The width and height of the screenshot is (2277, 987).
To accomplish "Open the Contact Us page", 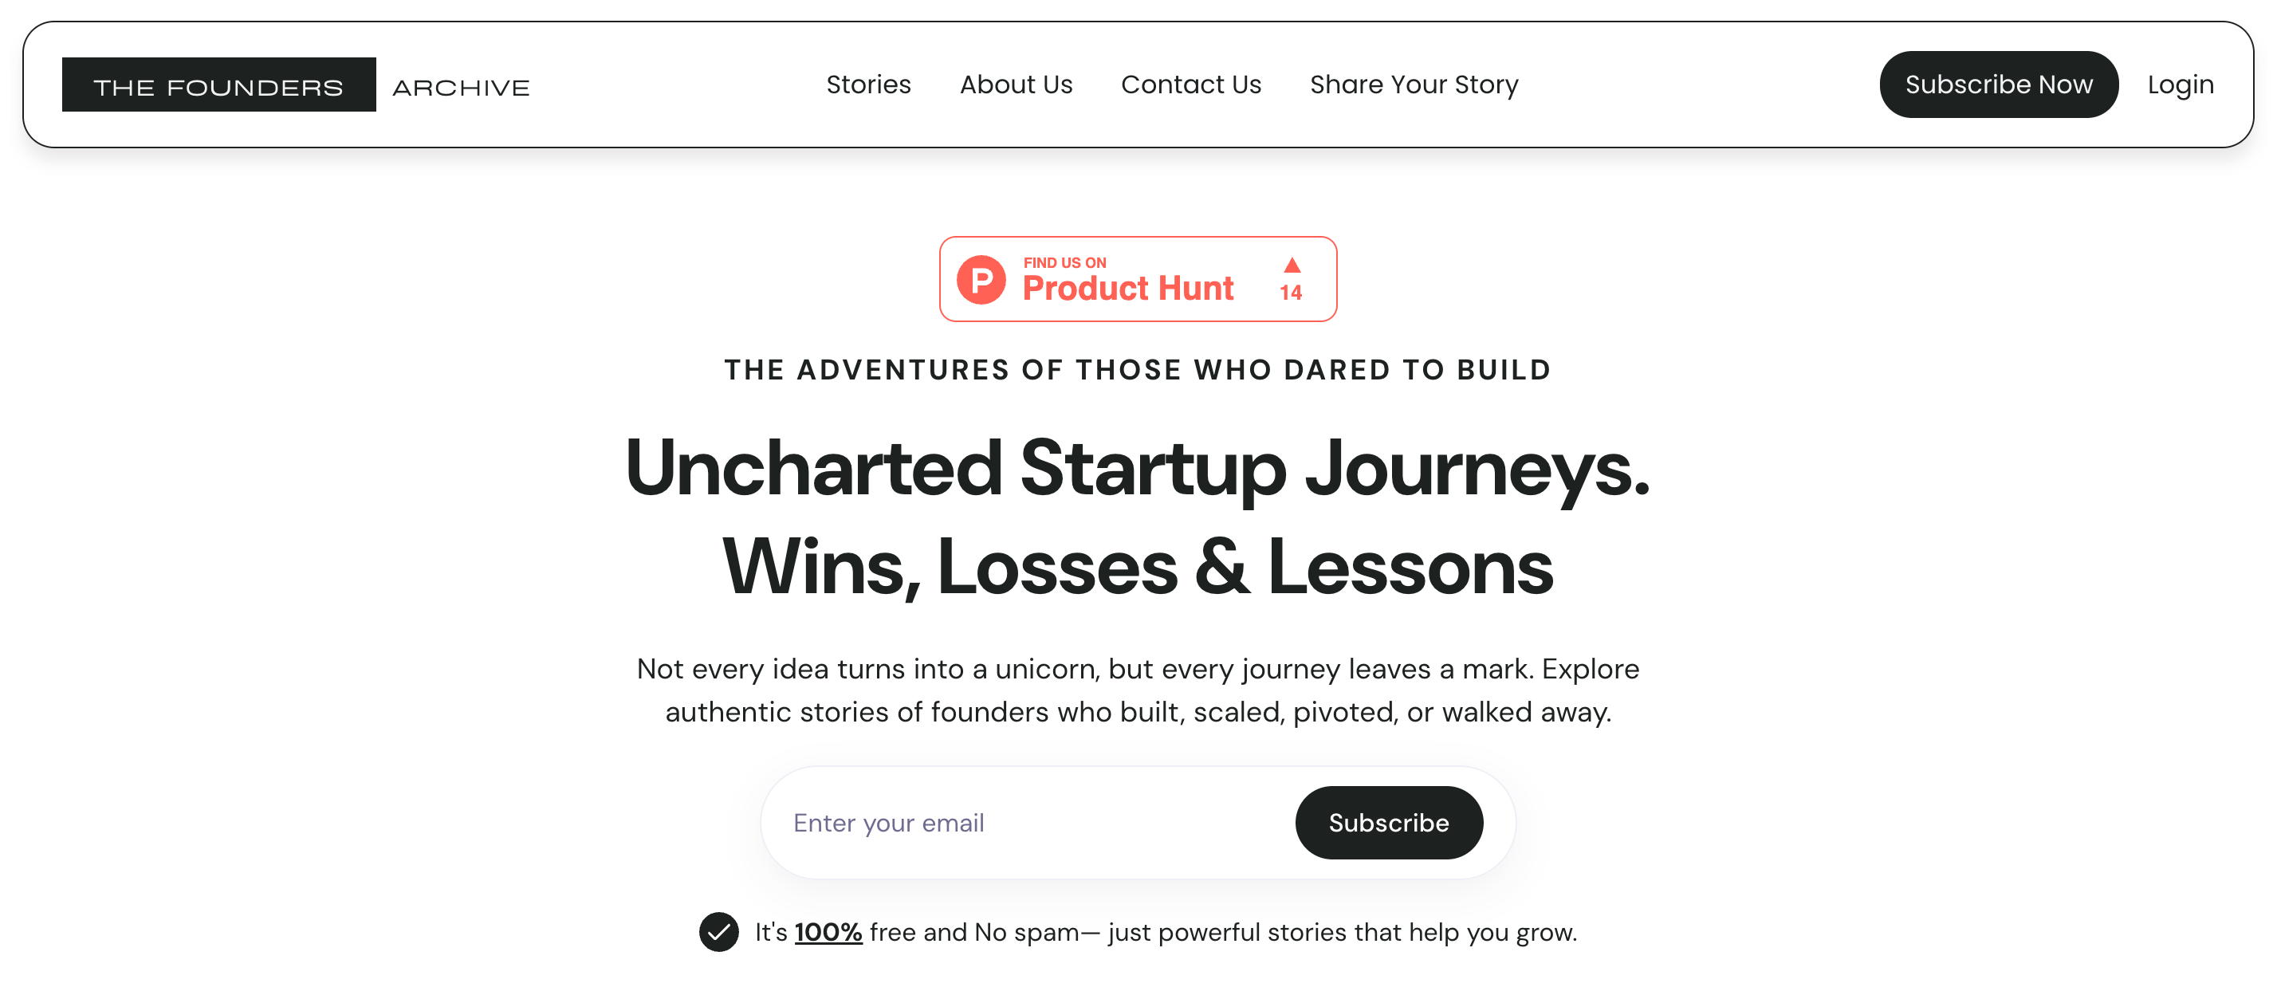I will (x=1190, y=85).
